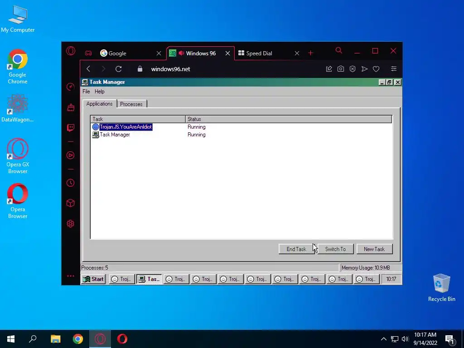The image size is (464, 348).
Task: Switch to Processes tab
Action: [x=131, y=104]
